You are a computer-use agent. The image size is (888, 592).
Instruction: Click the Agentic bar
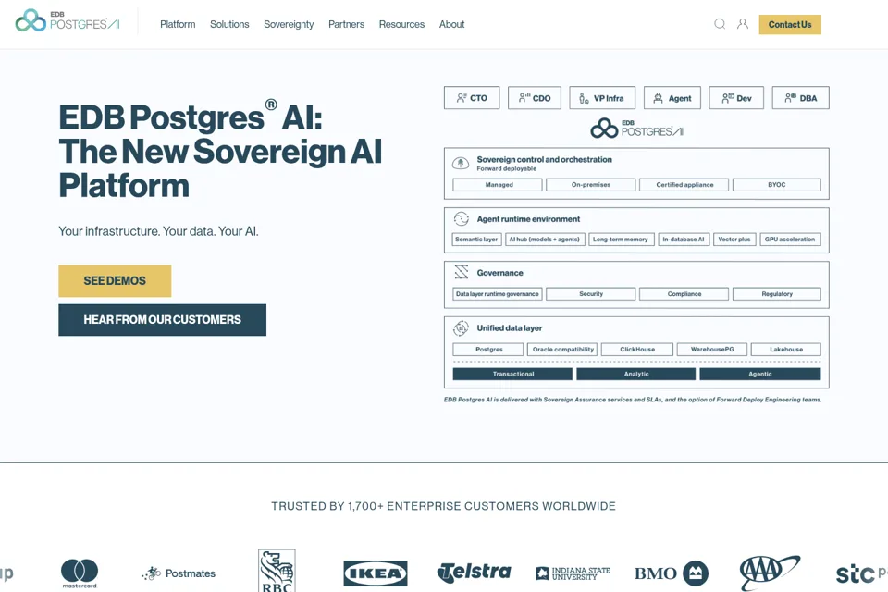pos(760,374)
